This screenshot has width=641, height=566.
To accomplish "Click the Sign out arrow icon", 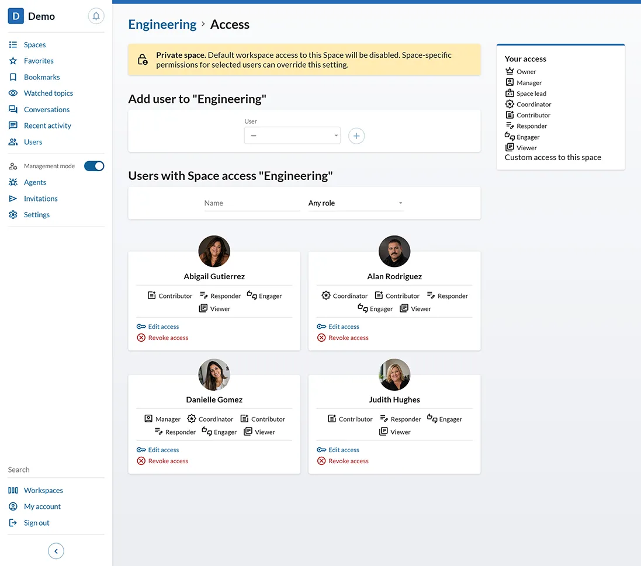I will 13,523.
